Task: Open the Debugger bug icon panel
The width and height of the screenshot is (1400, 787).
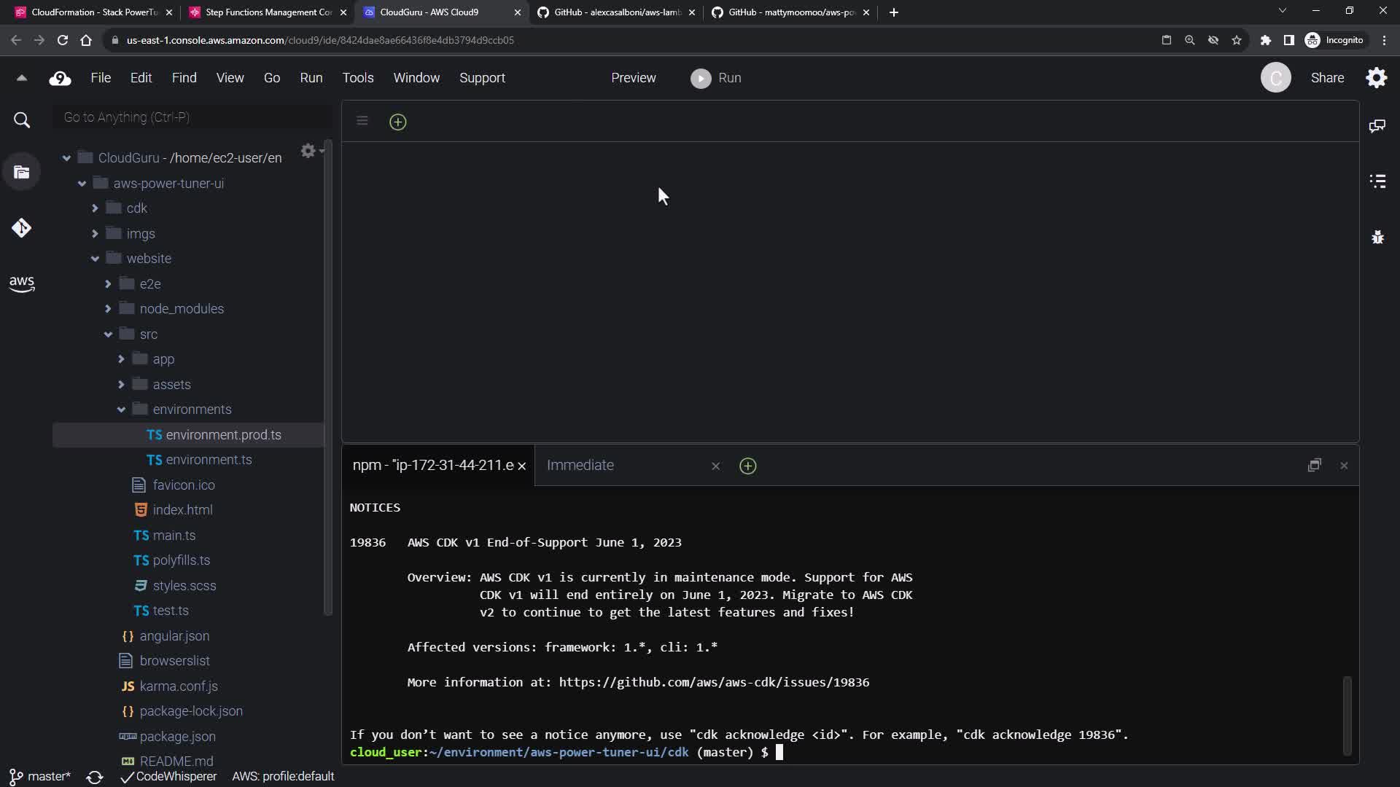Action: tap(1377, 237)
